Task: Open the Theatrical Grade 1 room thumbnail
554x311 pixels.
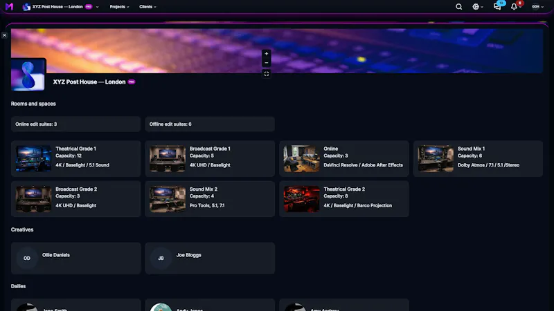Action: [x=33, y=159]
